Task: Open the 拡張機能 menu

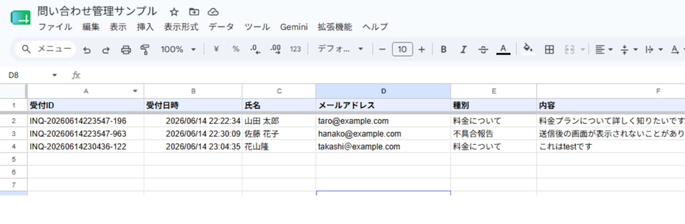Action: (335, 27)
